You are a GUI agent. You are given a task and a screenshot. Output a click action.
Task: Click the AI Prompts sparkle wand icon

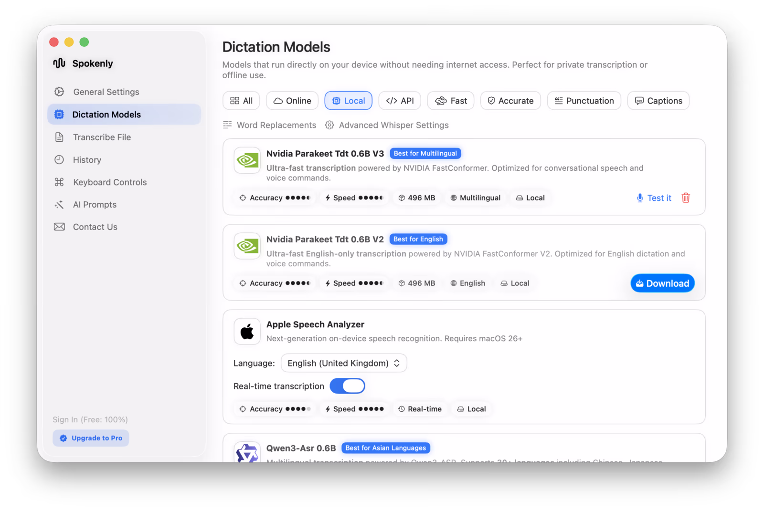coord(59,205)
